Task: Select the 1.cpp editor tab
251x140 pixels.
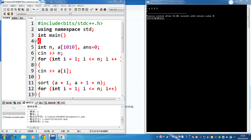Action: [x=31, y=18]
